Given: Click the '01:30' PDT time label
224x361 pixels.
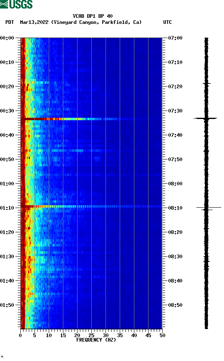Looking at the screenshot, I should [7, 257].
